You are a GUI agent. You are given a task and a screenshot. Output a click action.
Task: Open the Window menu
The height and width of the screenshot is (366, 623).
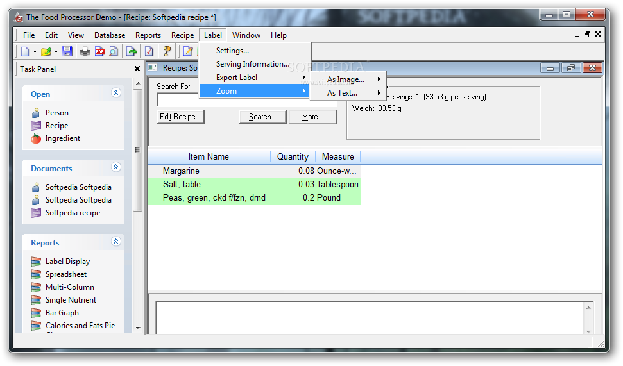tap(246, 35)
